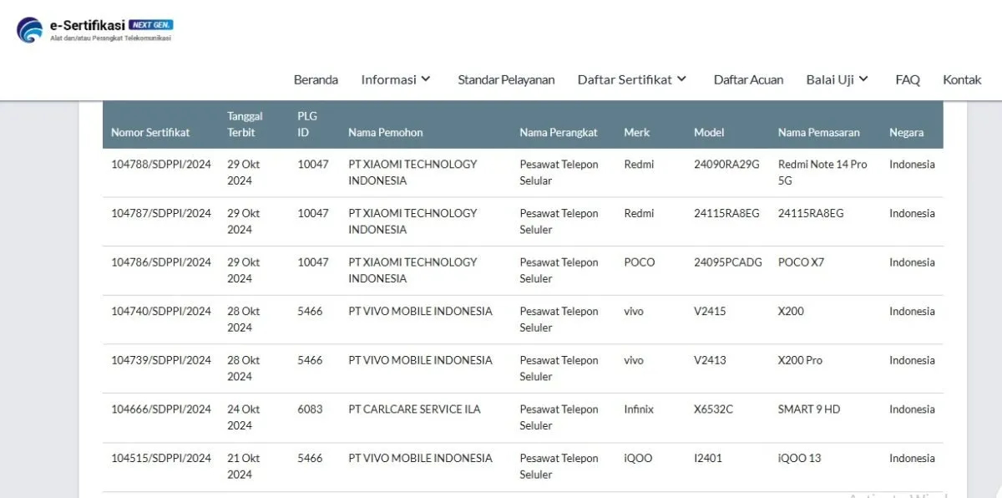Click the Infinix brand cell
This screenshot has height=498, width=1002.
(x=639, y=409)
